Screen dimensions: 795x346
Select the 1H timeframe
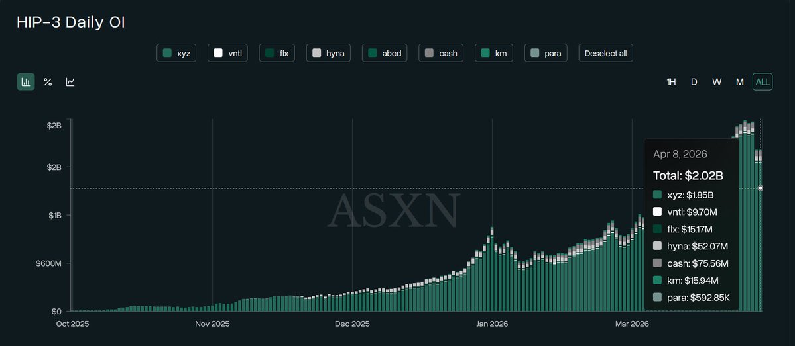click(x=671, y=82)
